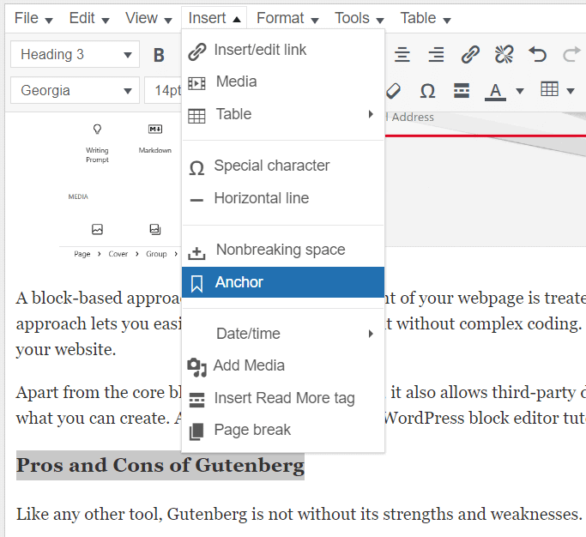Click the table grid toolbar icon
The width and height of the screenshot is (586, 537).
tap(549, 89)
